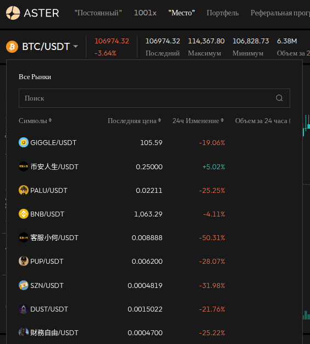Click the SZN coin icon

point(24,285)
